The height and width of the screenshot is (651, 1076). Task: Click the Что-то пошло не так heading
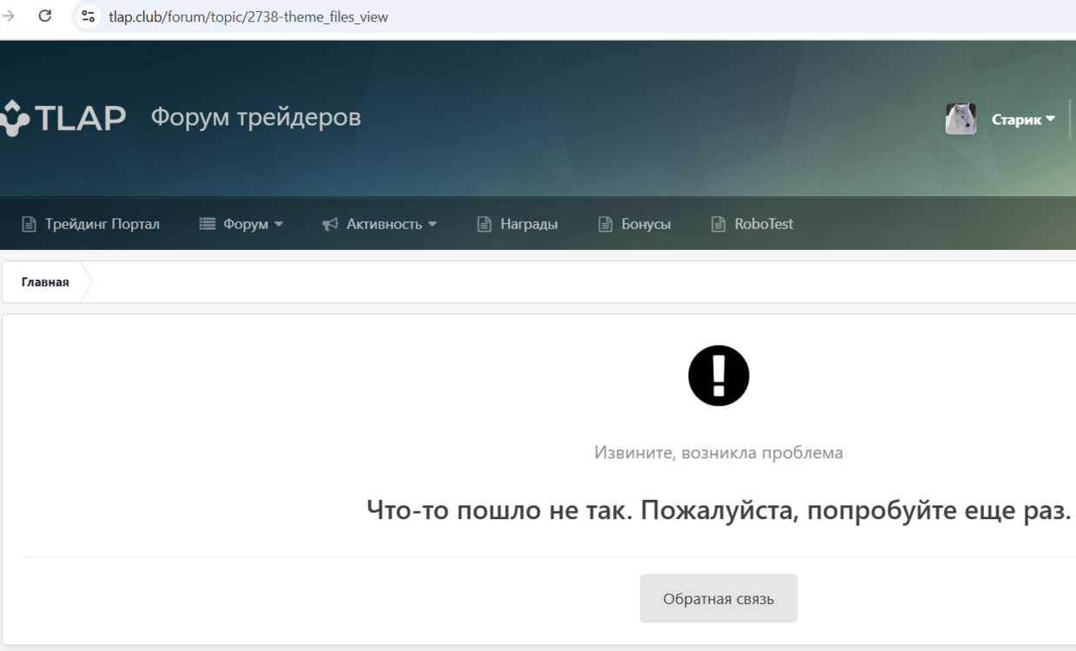click(718, 510)
